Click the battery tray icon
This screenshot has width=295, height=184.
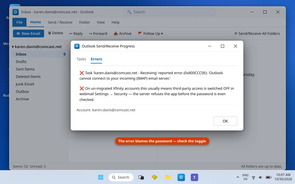tap(268, 177)
